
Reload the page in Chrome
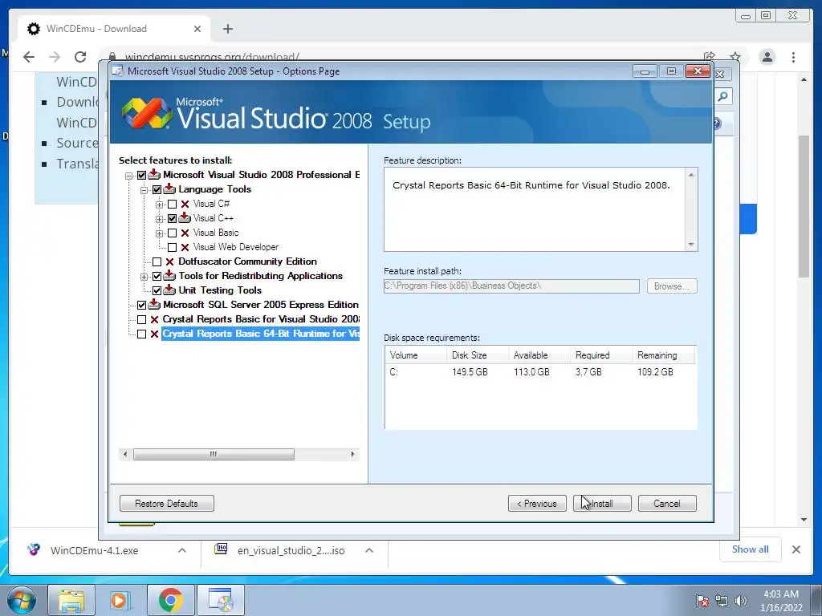(x=80, y=57)
